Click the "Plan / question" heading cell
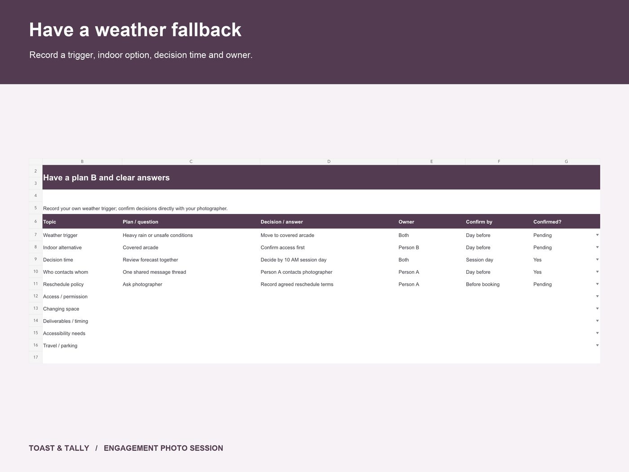The height and width of the screenshot is (472, 629). point(191,222)
